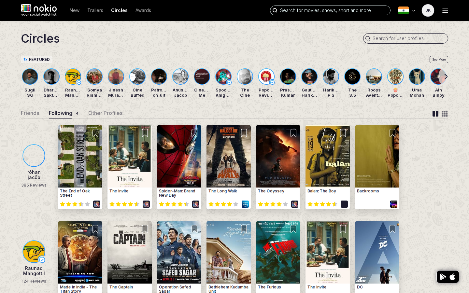Open Pras Kumar featured profile
469x293 pixels.
(x=288, y=77)
